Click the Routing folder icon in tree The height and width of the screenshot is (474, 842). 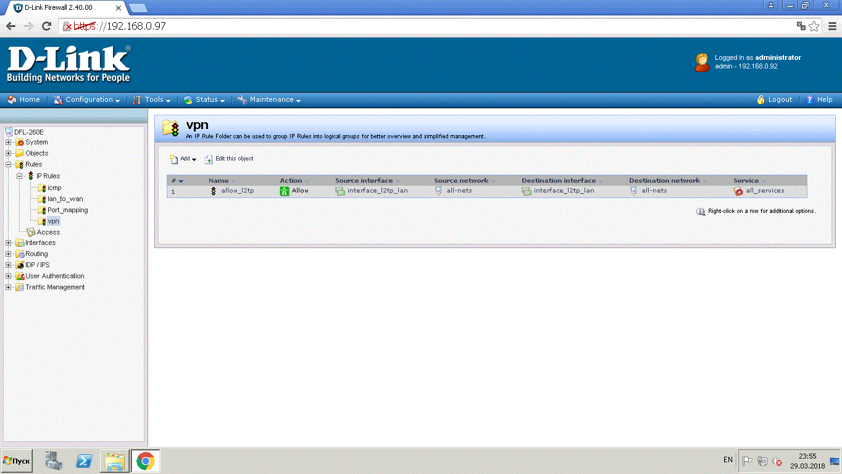(20, 254)
